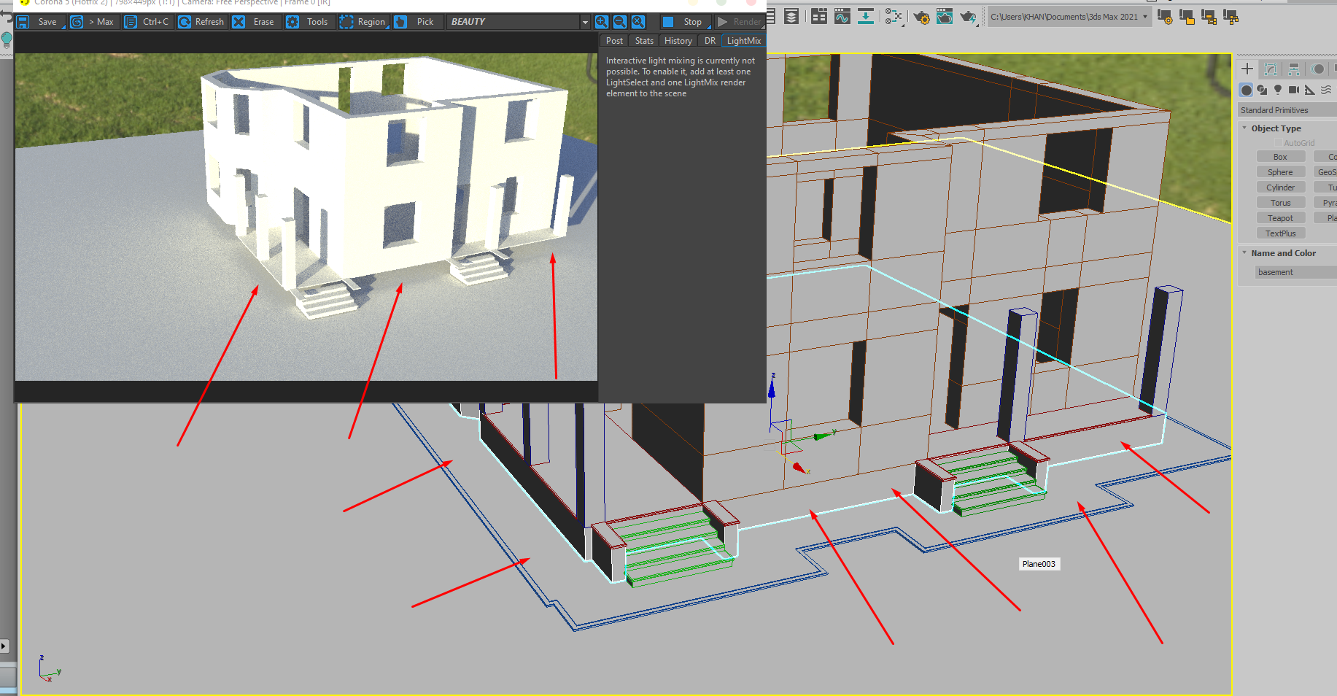
Task: Toggle the ribbon panel icon
Action: pyautogui.click(x=819, y=16)
